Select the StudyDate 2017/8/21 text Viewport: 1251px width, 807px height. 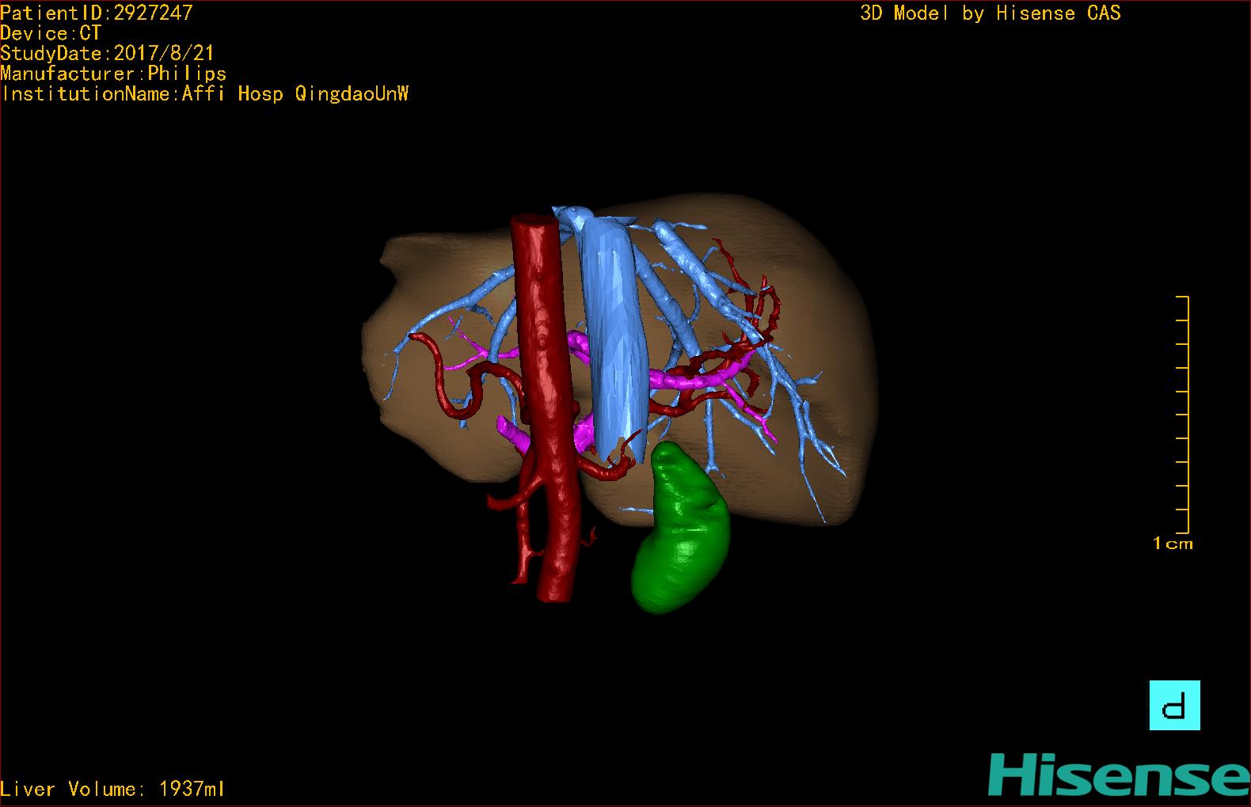coord(107,54)
